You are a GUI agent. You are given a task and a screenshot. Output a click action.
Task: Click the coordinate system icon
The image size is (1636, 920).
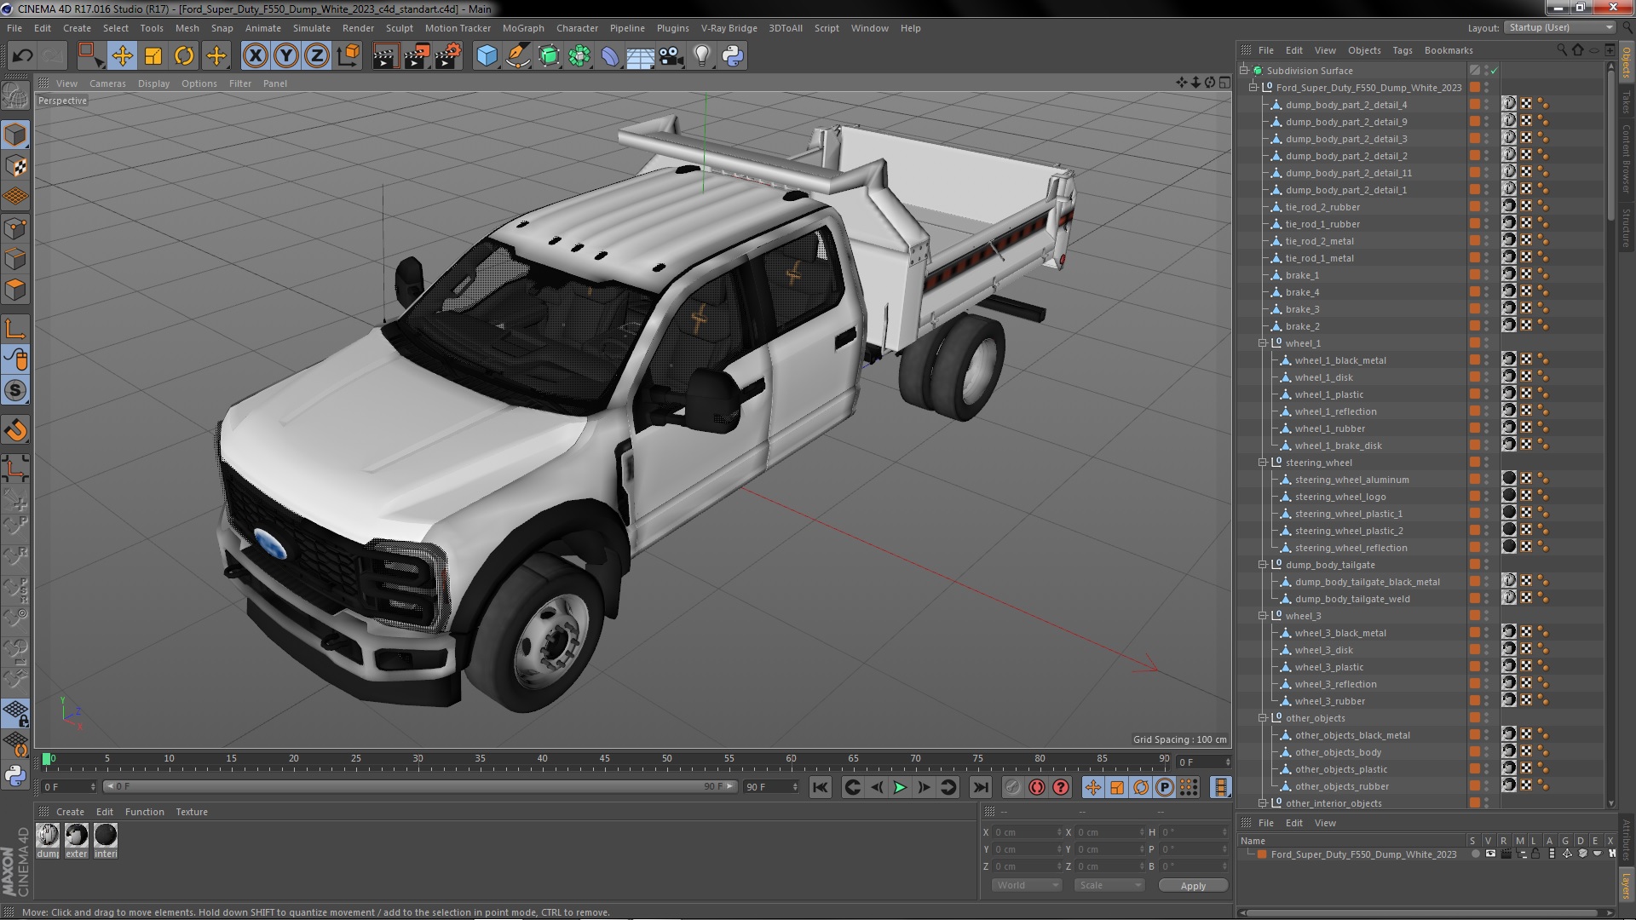coord(349,56)
